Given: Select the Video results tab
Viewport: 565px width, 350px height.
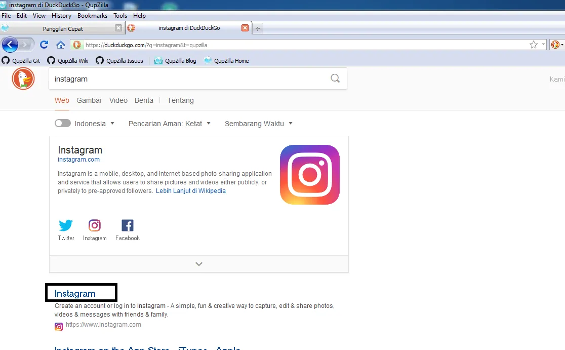Looking at the screenshot, I should (x=118, y=100).
